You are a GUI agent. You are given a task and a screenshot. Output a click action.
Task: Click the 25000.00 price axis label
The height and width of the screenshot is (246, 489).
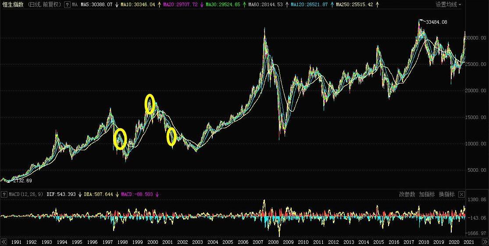[475, 64]
